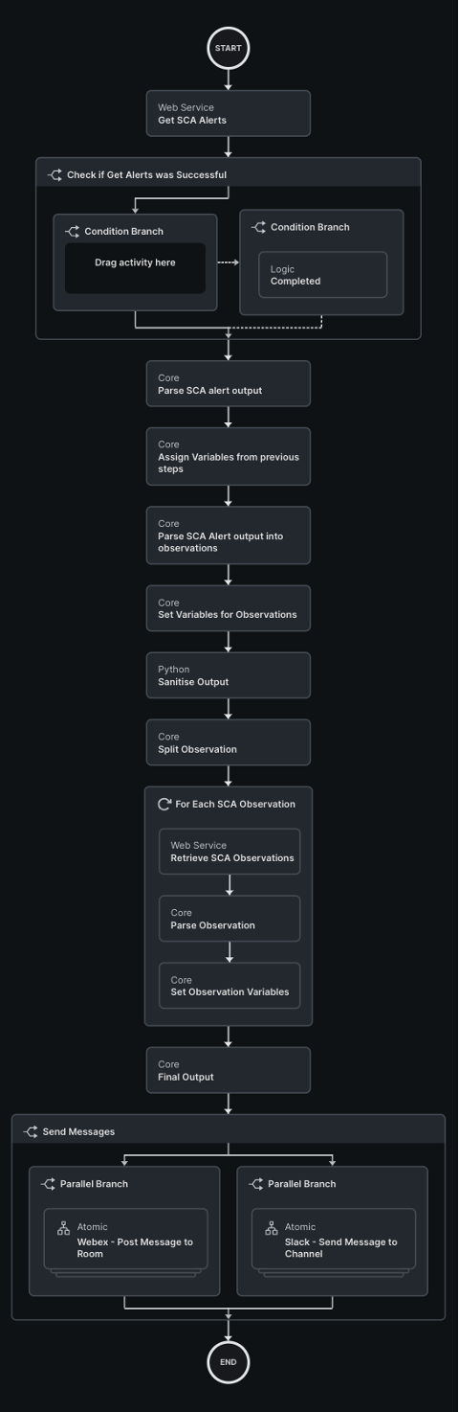Select the Retrieve SCA Observations activity
Image resolution: width=459 pixels, height=1412 pixels.
(x=229, y=852)
